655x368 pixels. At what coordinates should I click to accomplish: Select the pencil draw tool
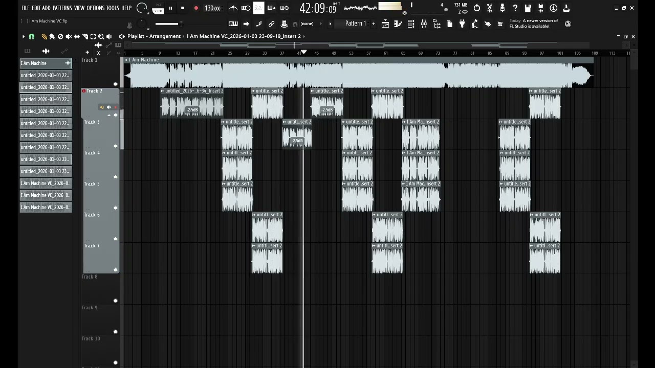pyautogui.click(x=44, y=36)
